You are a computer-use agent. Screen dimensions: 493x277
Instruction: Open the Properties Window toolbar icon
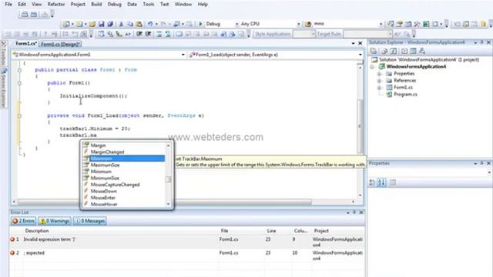(400, 24)
